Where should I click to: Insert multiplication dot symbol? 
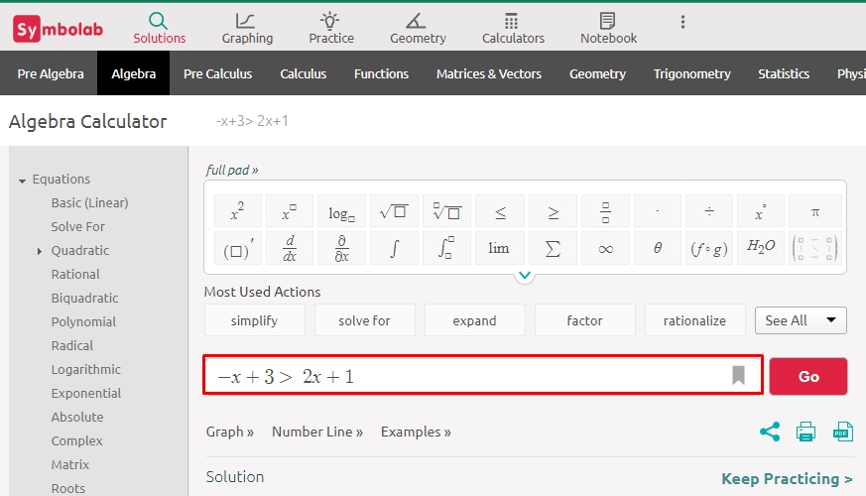(x=658, y=211)
